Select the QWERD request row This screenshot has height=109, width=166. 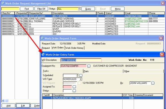click(83, 31)
